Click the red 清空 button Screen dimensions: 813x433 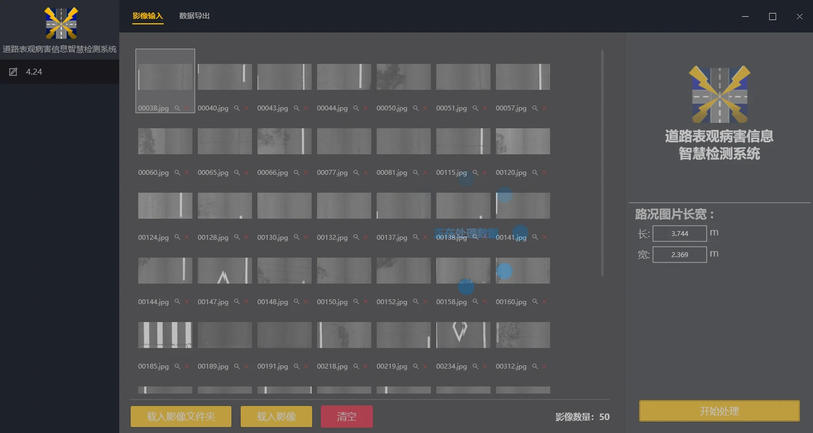click(347, 417)
